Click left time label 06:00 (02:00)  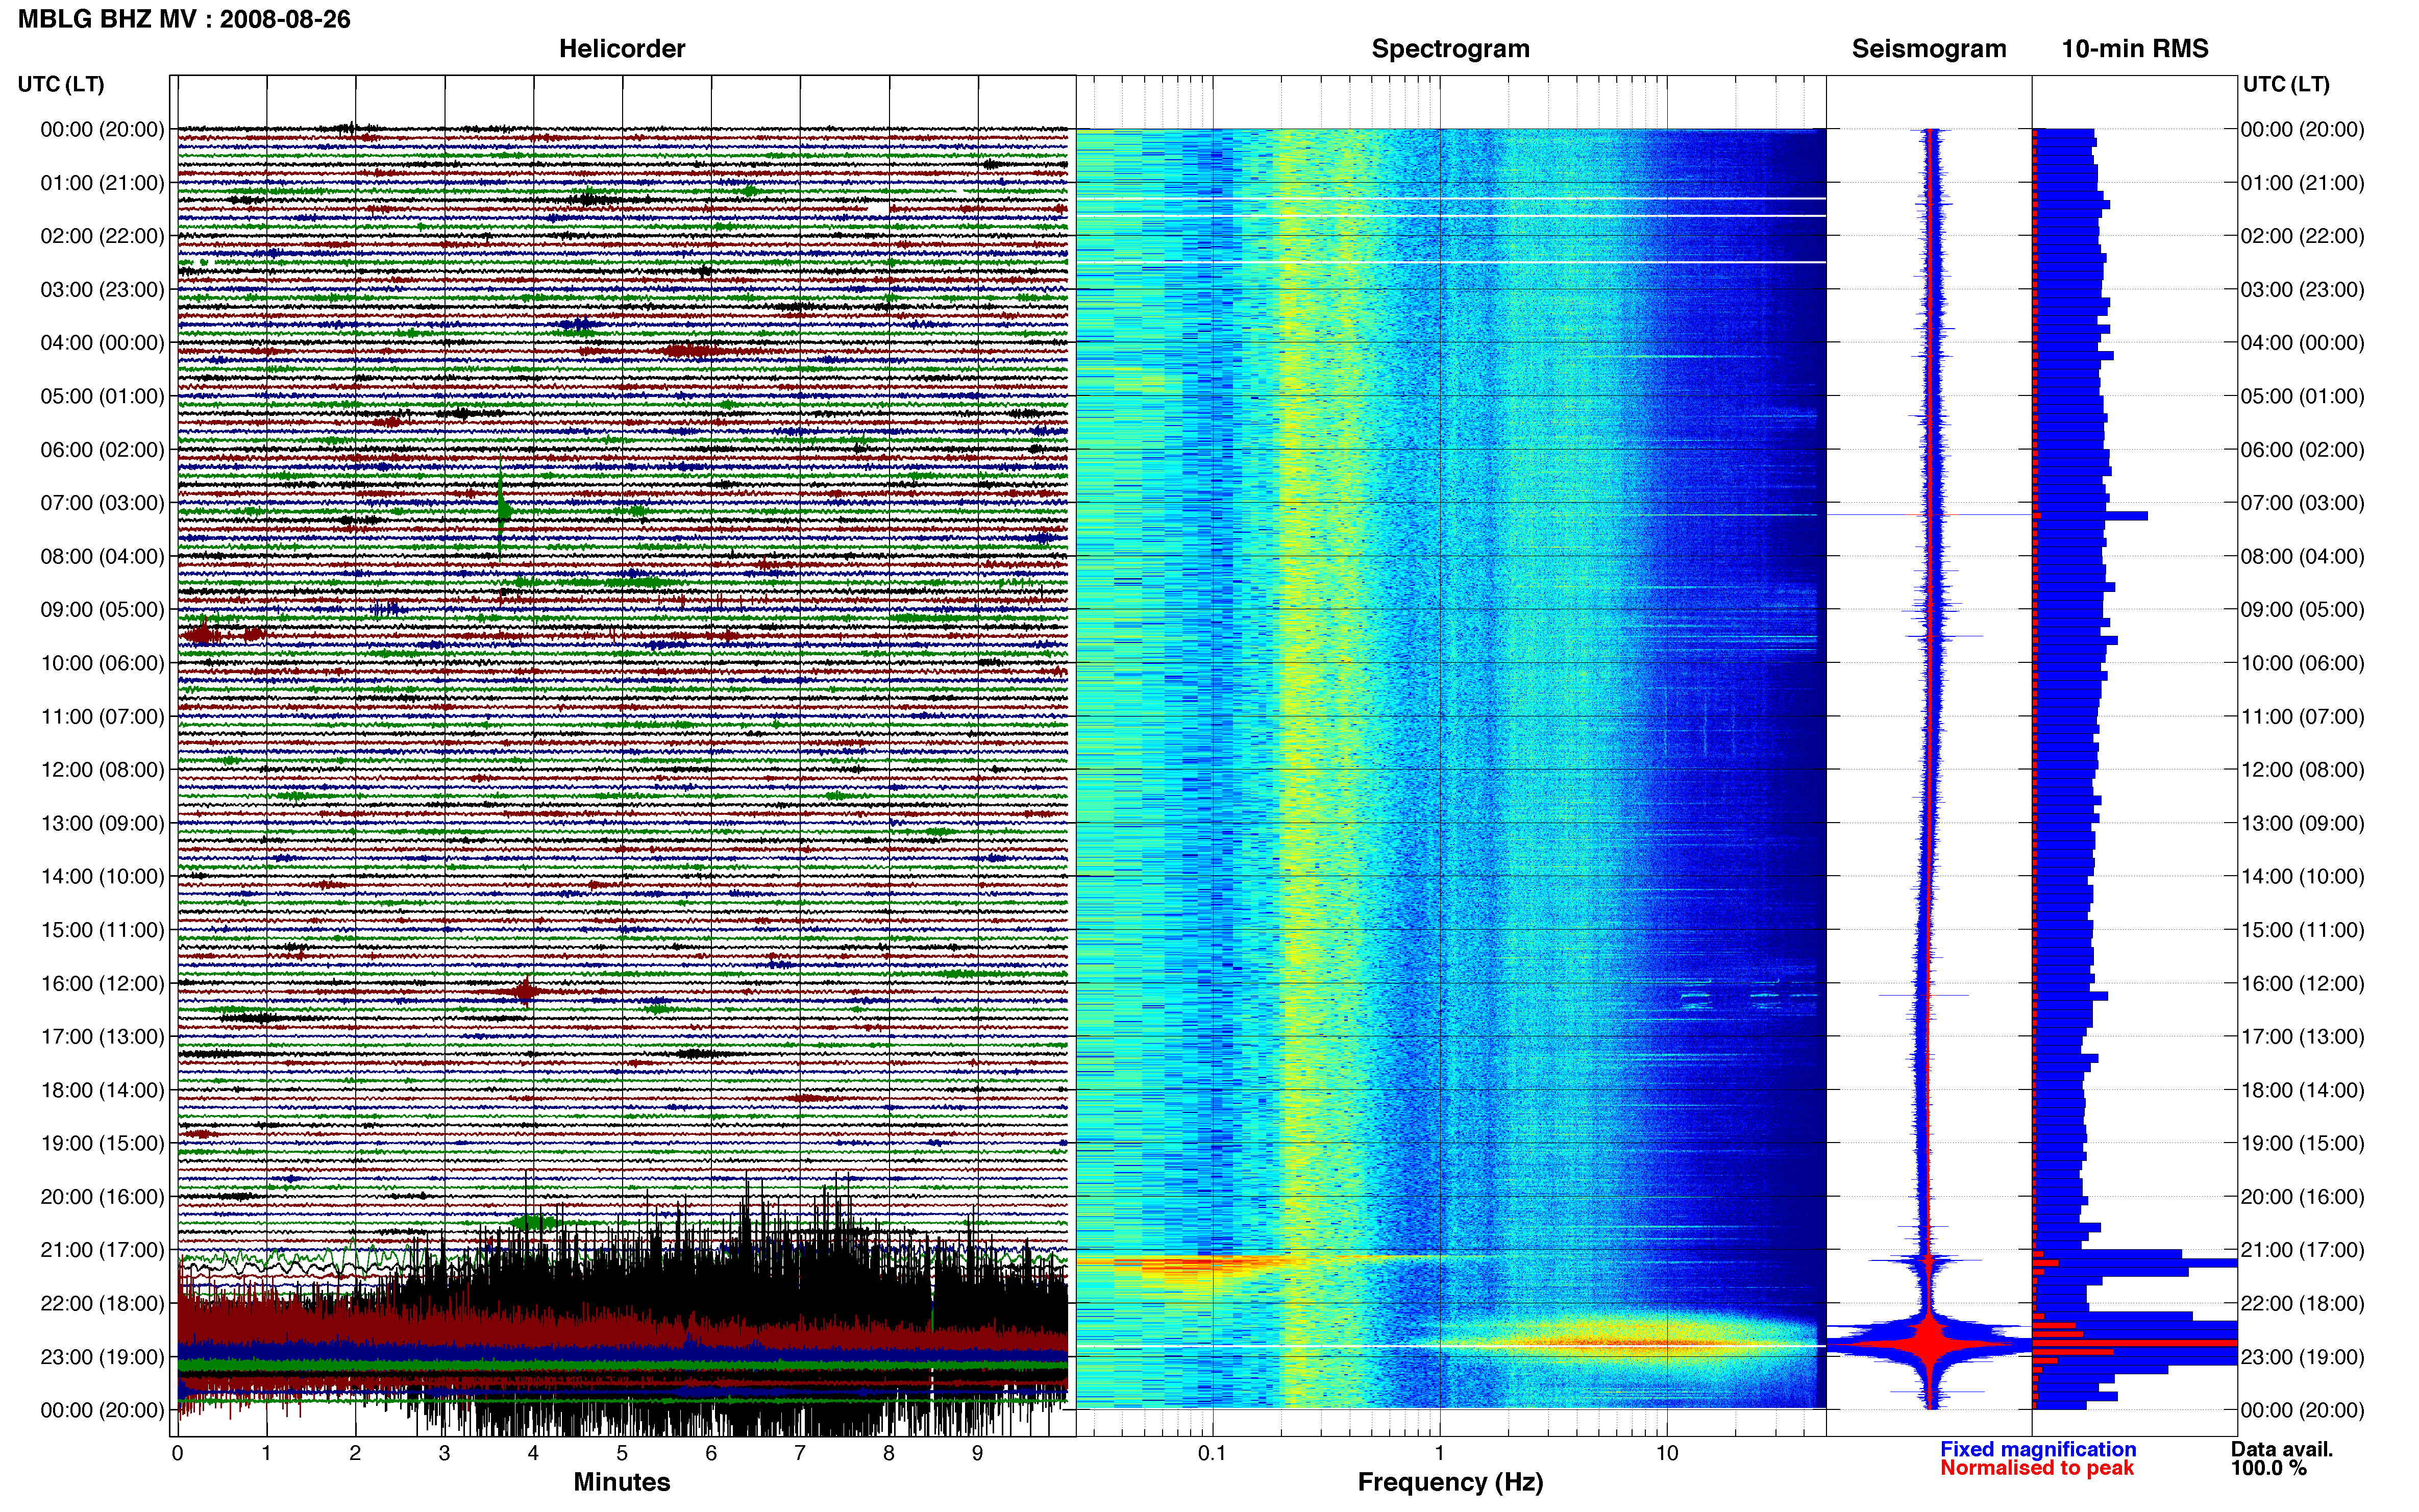point(102,450)
